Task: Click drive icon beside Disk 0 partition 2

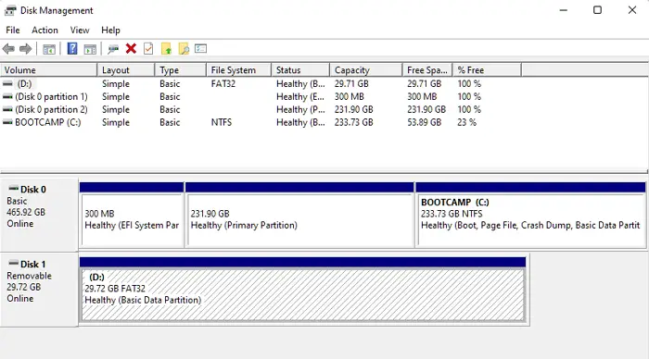Action: tap(7, 109)
